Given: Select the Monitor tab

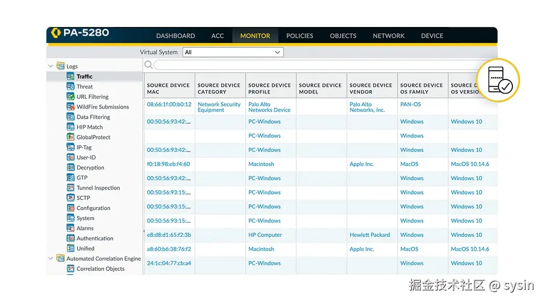Looking at the screenshot, I should tap(255, 36).
